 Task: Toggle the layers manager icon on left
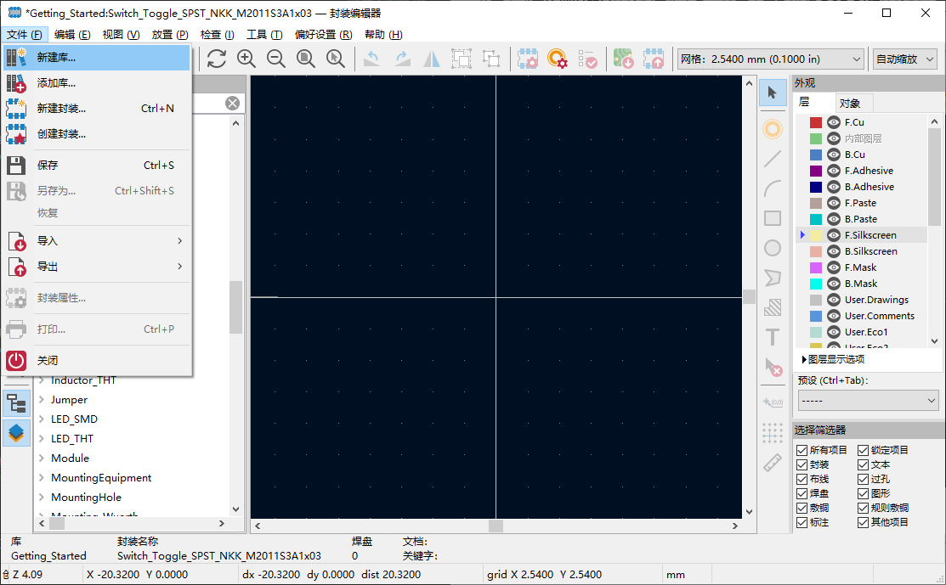click(16, 432)
